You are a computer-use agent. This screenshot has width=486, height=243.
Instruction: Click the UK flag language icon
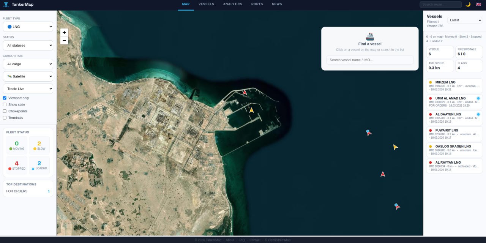coord(478,5)
